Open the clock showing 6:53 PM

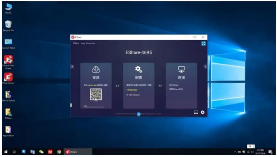point(260,152)
